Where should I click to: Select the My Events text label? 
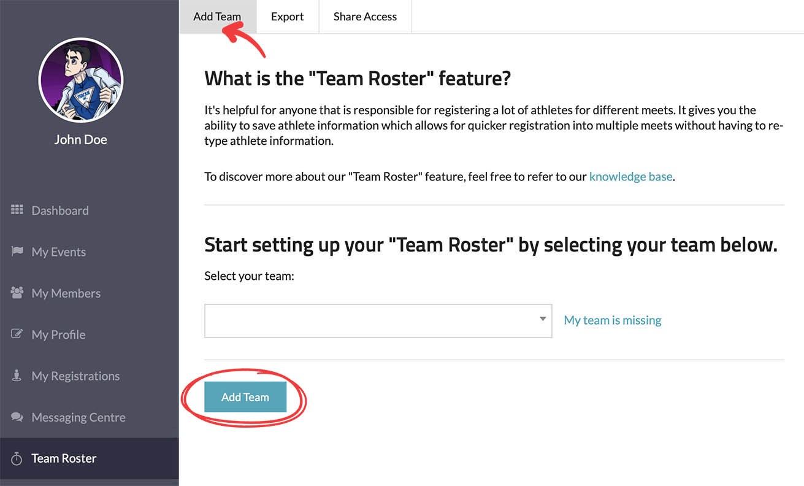(59, 252)
